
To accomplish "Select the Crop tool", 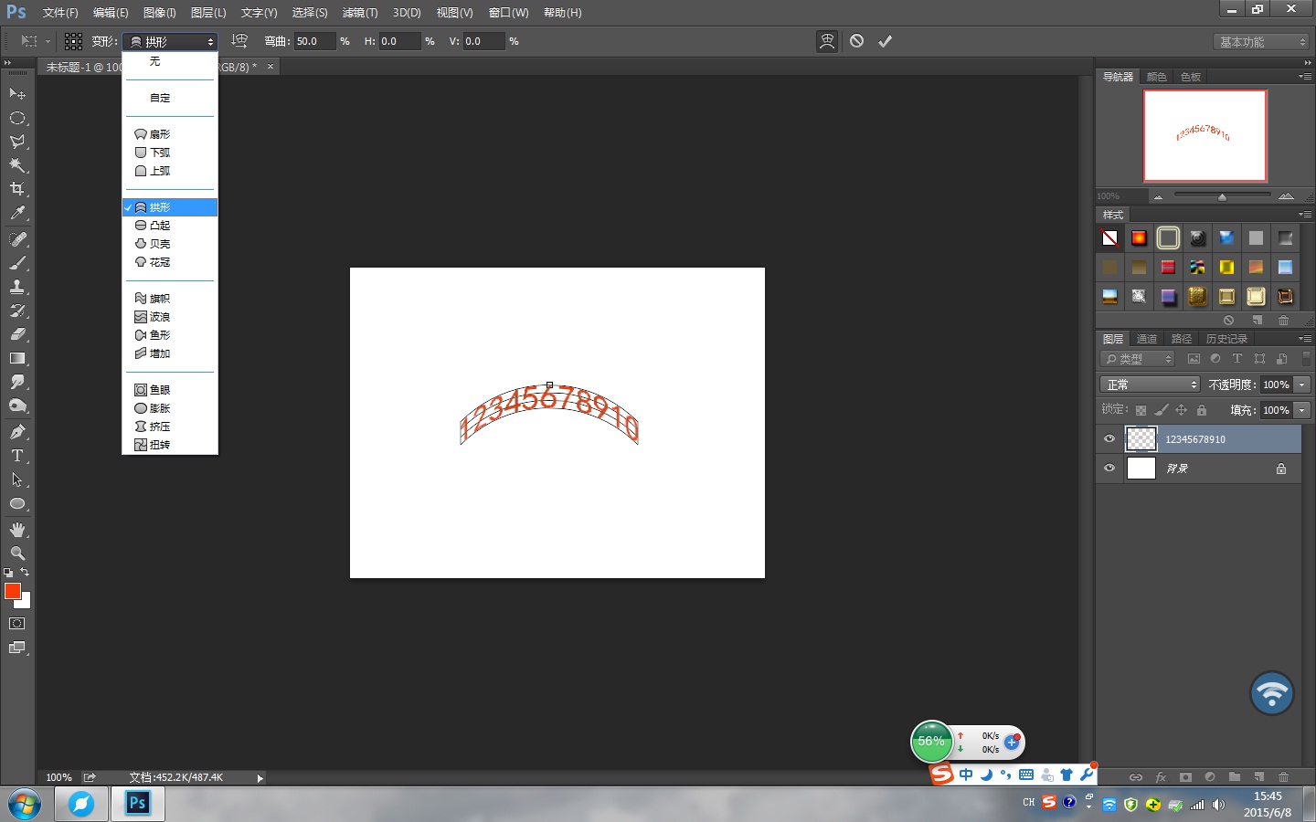I will point(17,189).
